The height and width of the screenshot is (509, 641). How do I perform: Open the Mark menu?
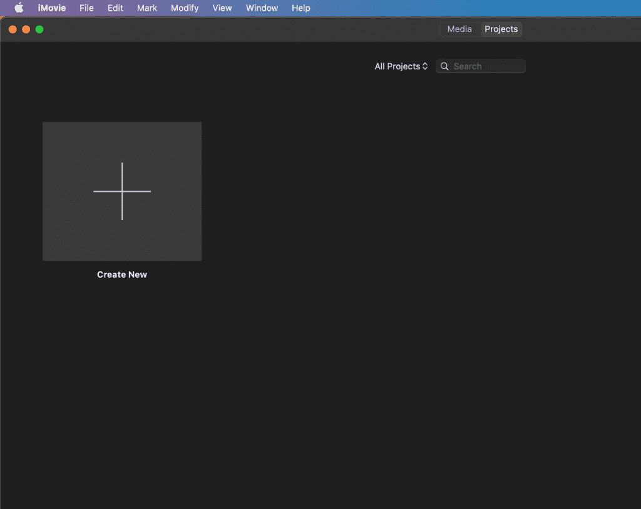click(x=147, y=8)
